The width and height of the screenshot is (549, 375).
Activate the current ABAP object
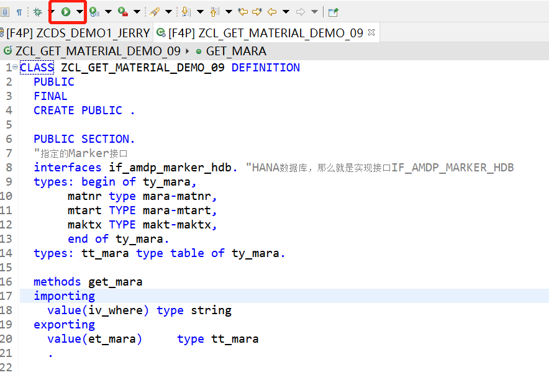[91, 11]
